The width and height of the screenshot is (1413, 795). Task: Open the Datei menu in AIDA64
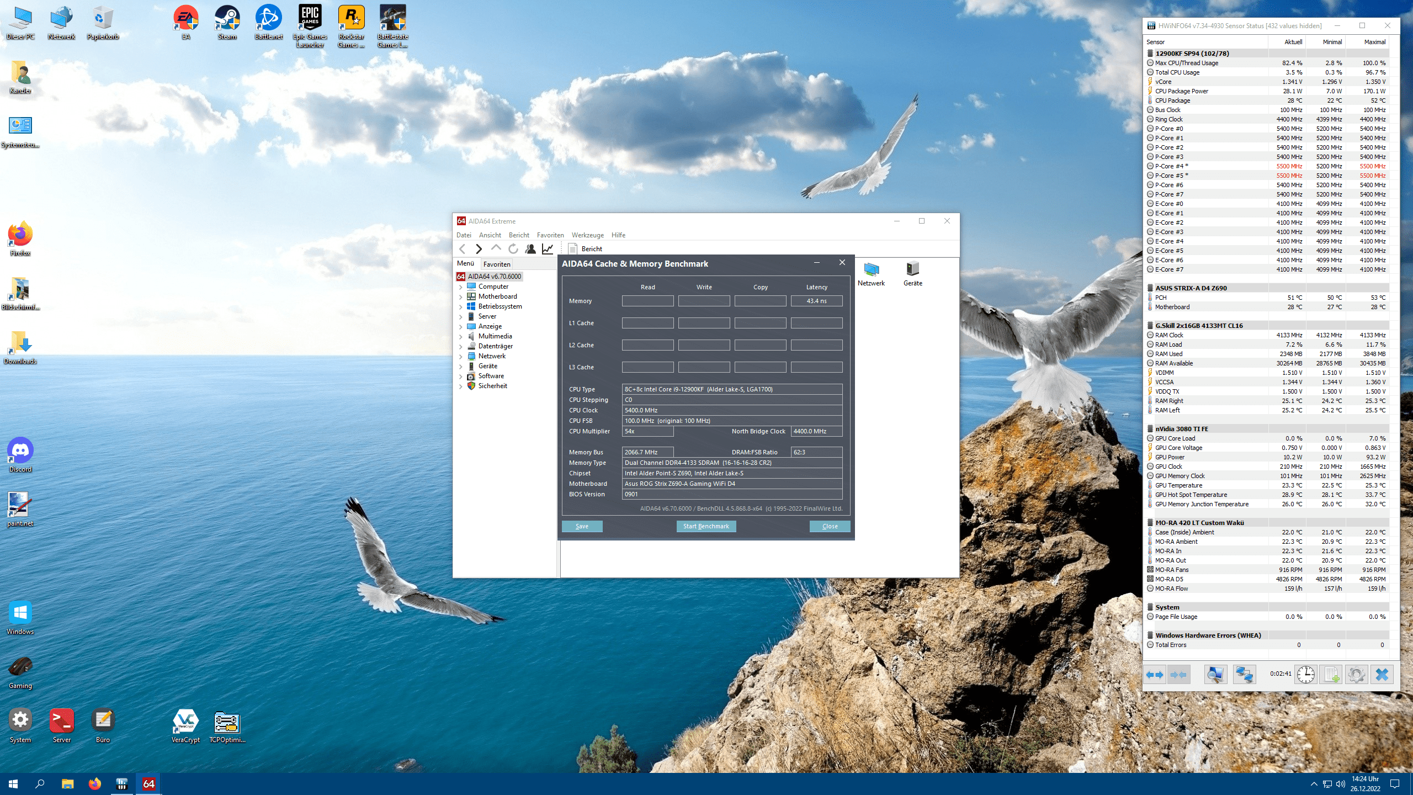(464, 235)
